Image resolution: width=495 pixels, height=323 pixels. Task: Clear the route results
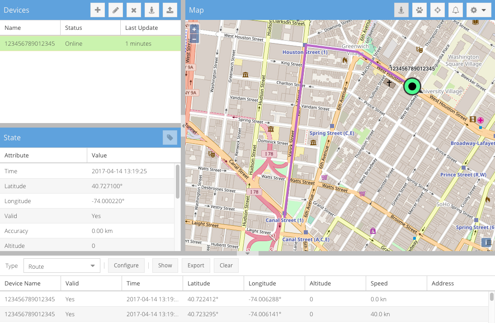[x=226, y=266]
